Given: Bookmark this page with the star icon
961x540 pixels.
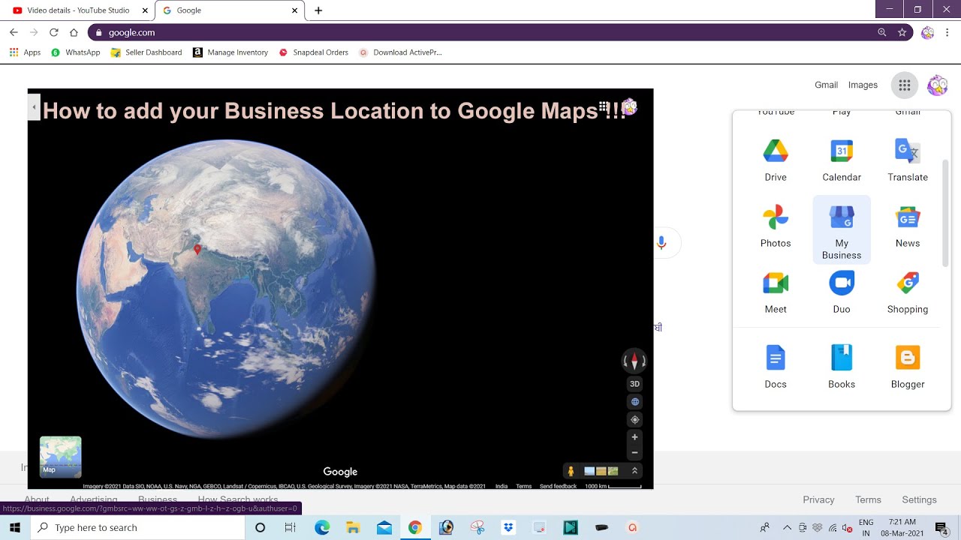Looking at the screenshot, I should tap(902, 32).
